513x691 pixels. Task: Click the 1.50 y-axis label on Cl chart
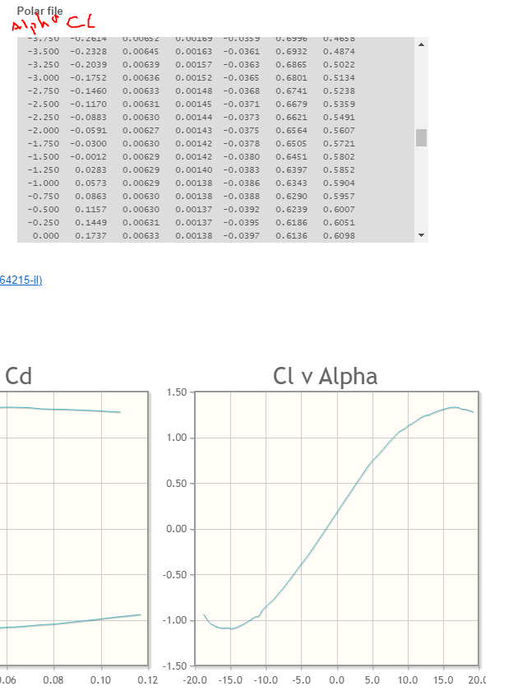tap(177, 392)
